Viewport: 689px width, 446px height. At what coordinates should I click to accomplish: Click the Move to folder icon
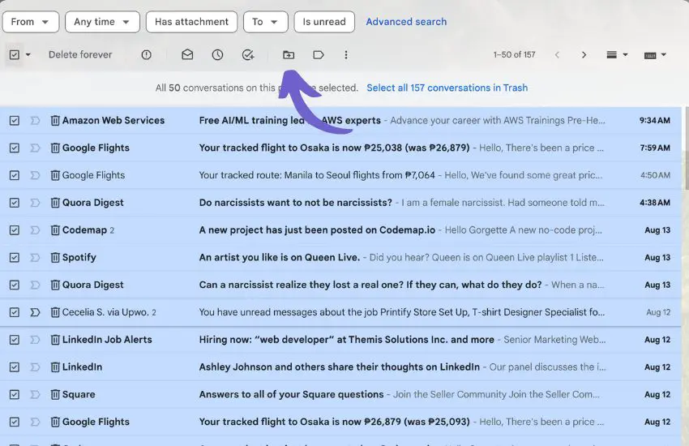(289, 54)
